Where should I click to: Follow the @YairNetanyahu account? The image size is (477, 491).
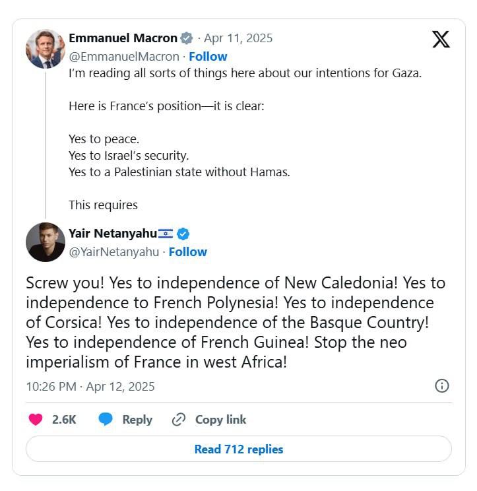[188, 251]
